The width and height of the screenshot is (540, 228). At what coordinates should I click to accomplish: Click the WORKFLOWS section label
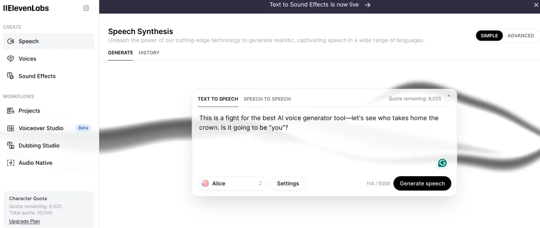click(19, 96)
